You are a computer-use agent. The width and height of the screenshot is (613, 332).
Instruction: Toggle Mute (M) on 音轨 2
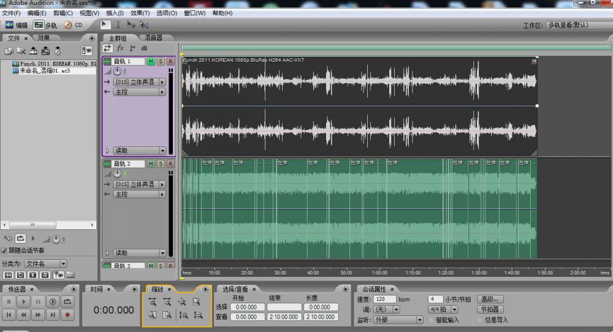click(151, 164)
